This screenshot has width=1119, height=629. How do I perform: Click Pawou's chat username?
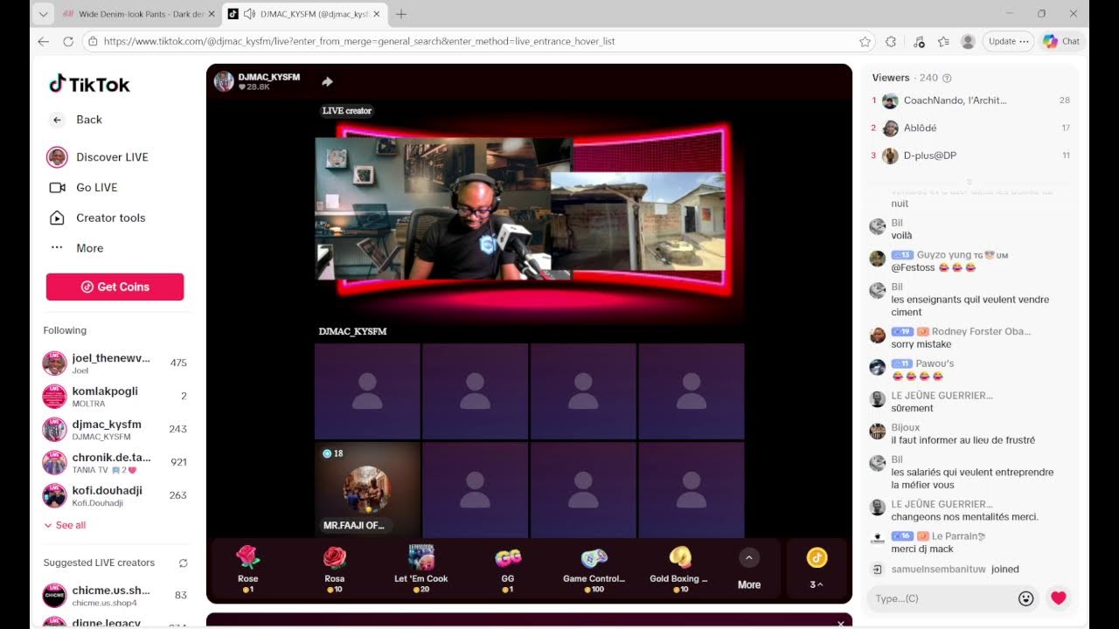point(935,363)
